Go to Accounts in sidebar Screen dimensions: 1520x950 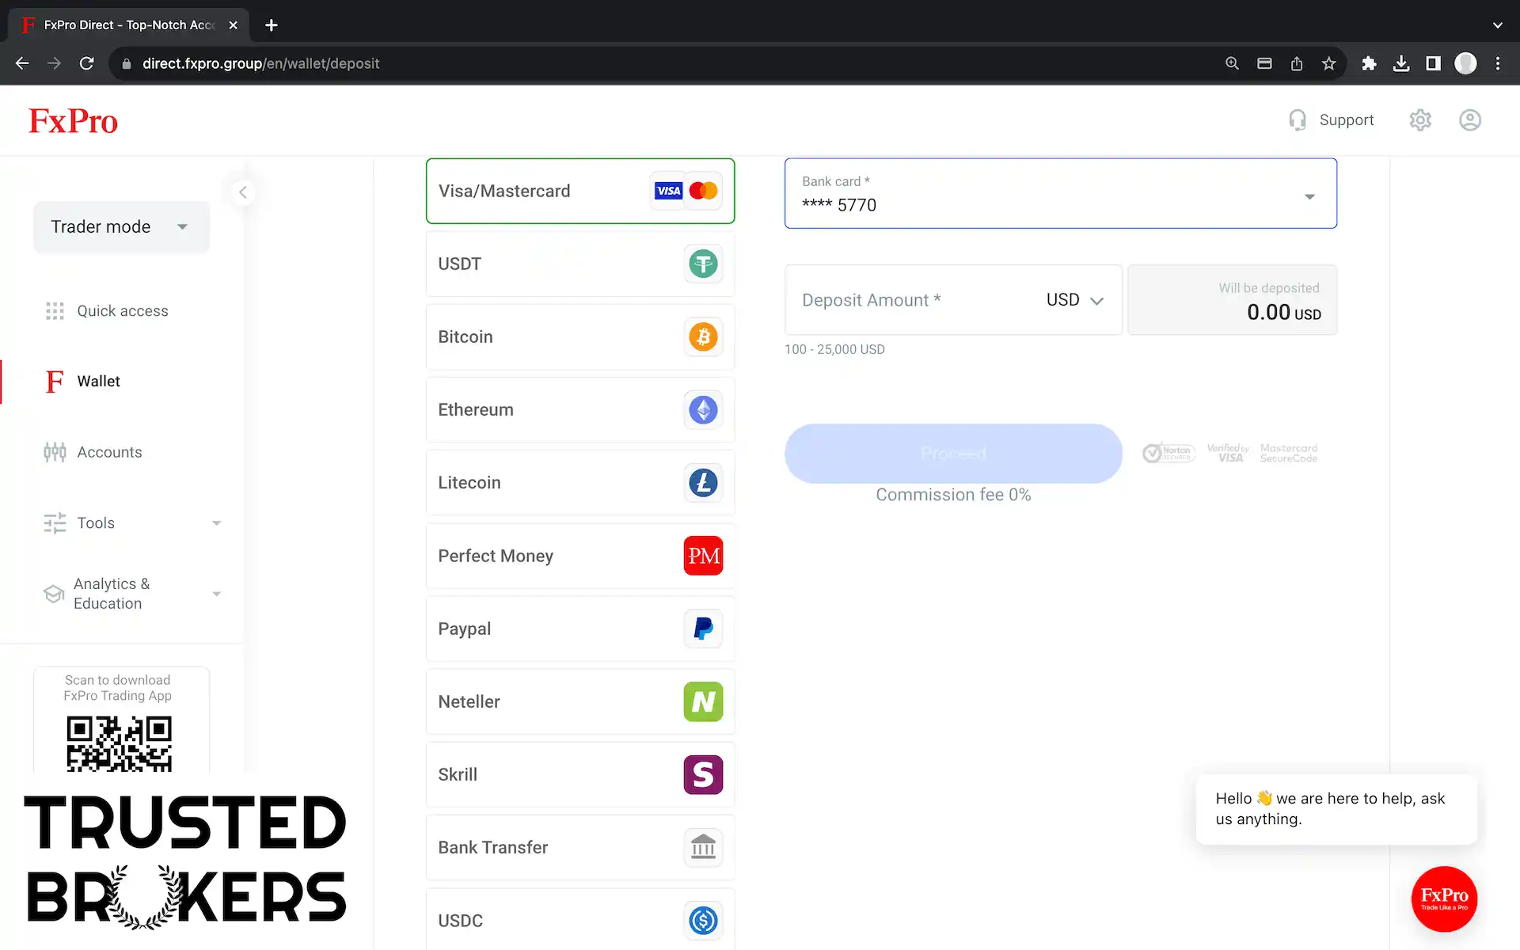109,452
